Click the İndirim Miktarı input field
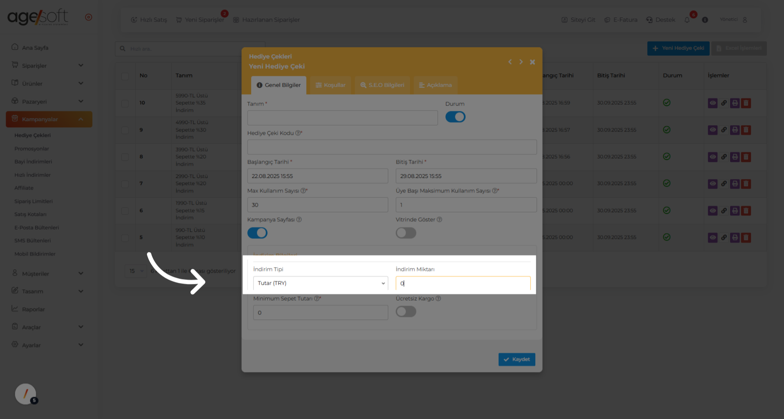Screen dimensions: 784x419 463,283
